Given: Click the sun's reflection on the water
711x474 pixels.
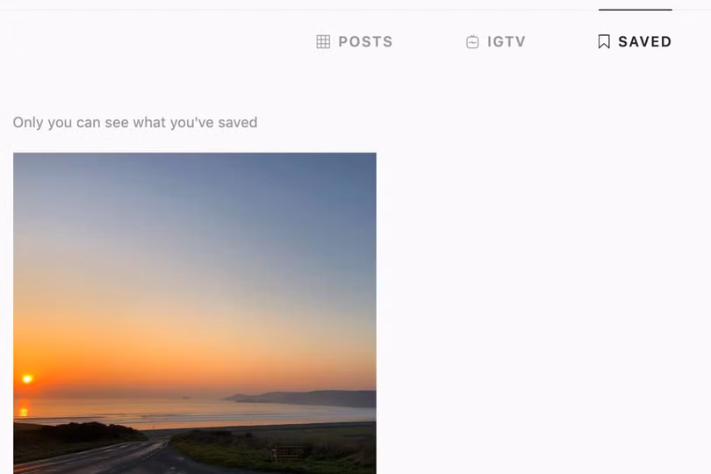Looking at the screenshot, I should pyautogui.click(x=24, y=410).
